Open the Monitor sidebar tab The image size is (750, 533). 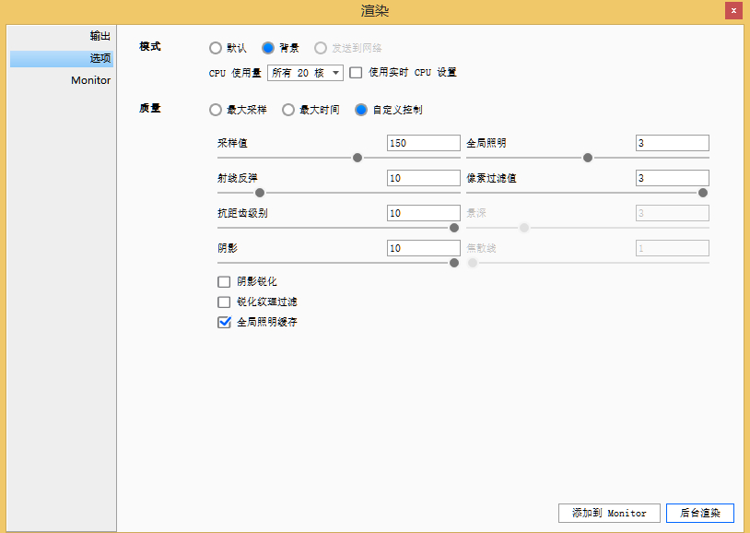tap(90, 80)
